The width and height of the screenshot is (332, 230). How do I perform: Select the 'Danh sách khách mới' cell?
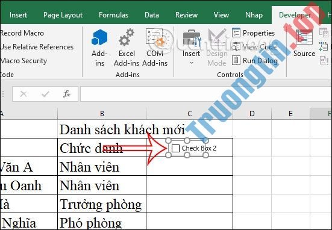tap(102, 129)
